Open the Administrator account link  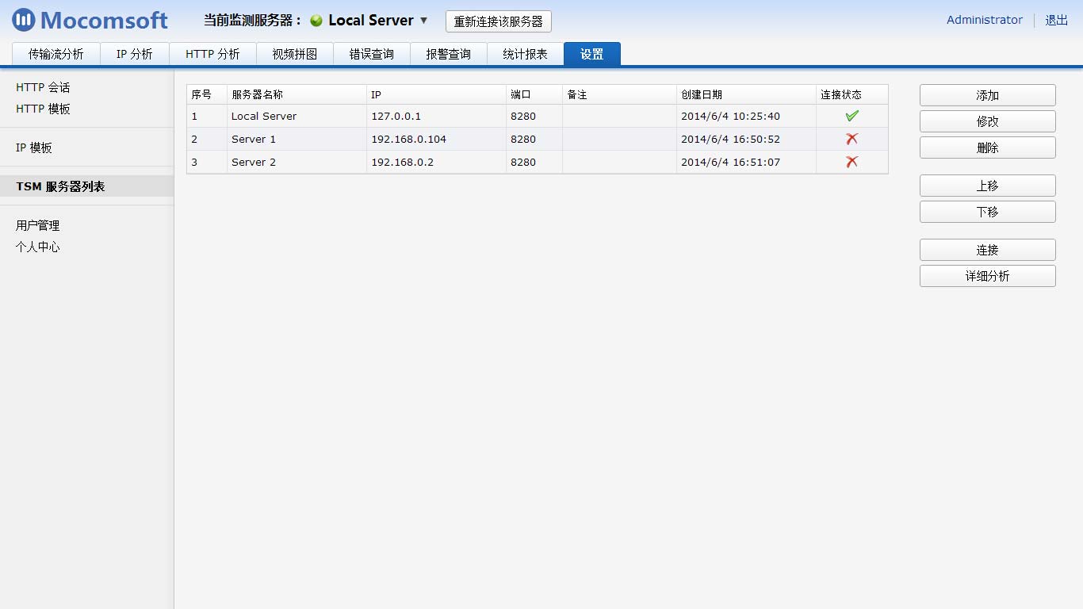(983, 20)
